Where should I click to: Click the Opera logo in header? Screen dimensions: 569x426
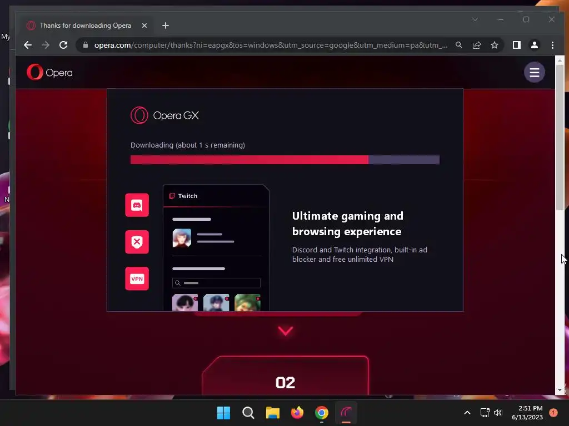[49, 72]
